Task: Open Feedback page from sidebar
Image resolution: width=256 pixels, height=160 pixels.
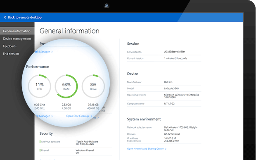Action: (9, 46)
